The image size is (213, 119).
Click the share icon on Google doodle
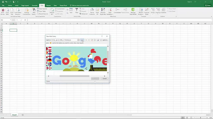(x=86, y=69)
